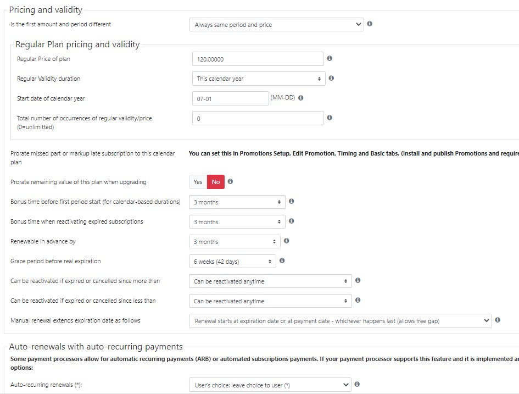Screen dimensions: 519x394
Task: Click 'Grace period before real expiration' label
Action: (x=55, y=261)
